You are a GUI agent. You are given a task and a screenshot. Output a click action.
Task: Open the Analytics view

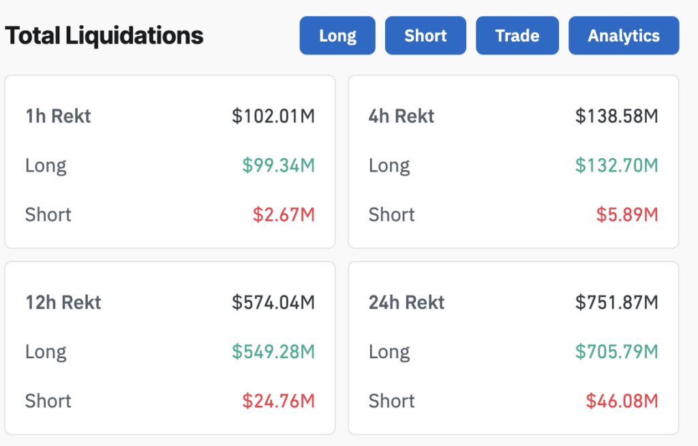(x=623, y=35)
